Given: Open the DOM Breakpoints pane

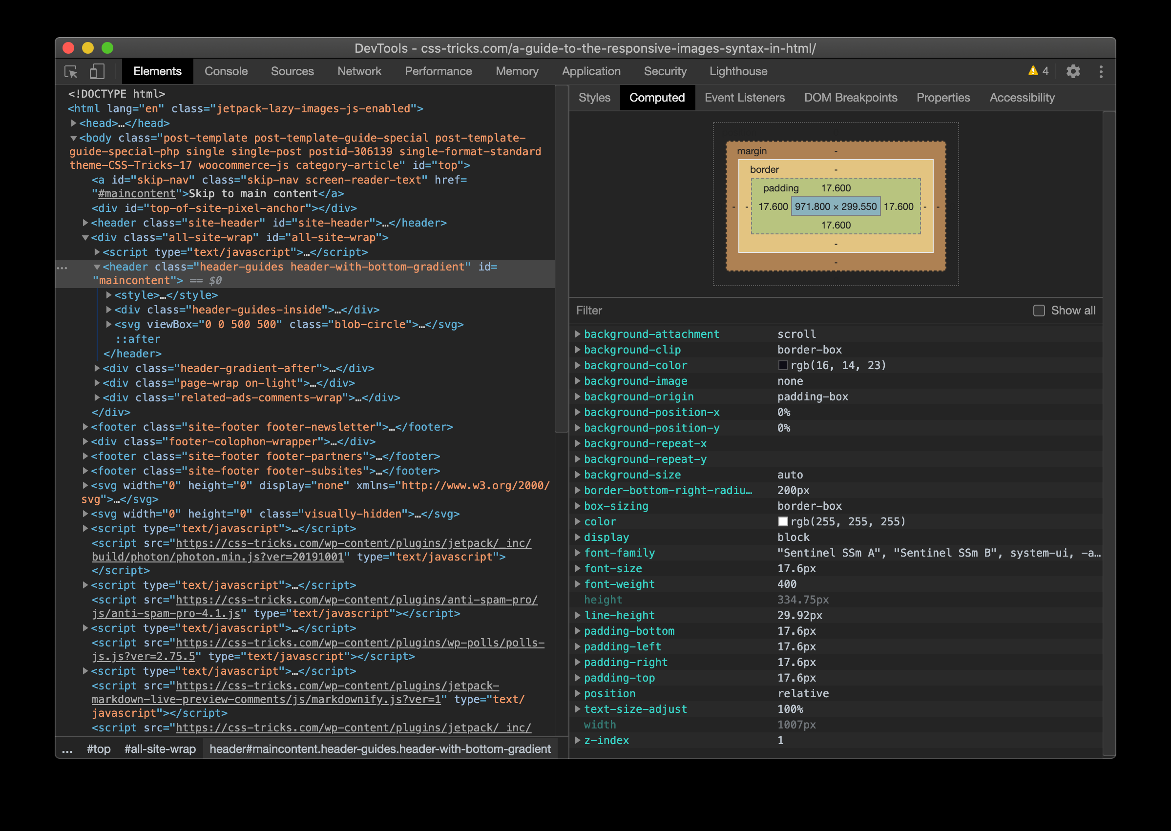Looking at the screenshot, I should [851, 98].
